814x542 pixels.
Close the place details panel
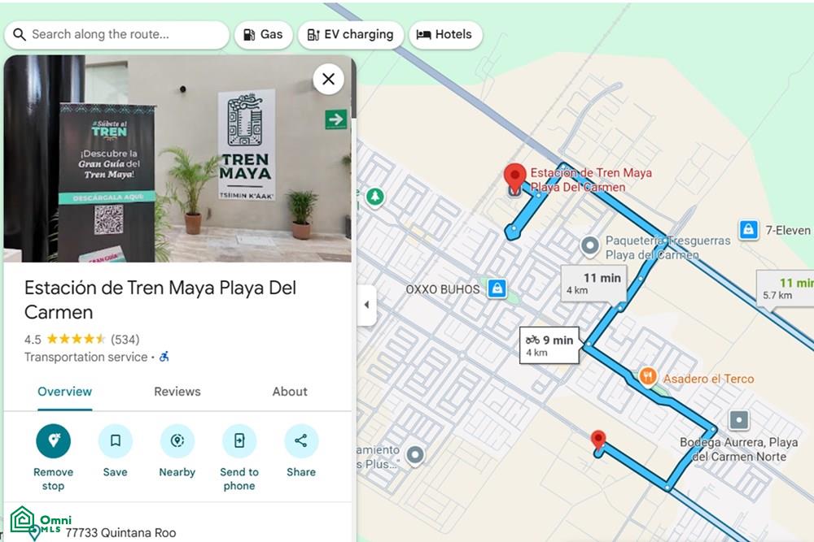[x=328, y=80]
